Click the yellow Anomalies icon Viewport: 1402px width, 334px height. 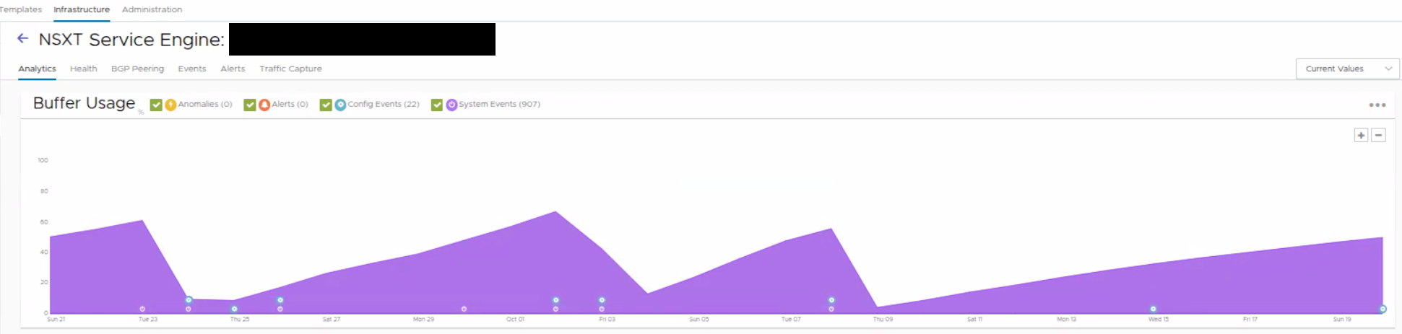click(170, 105)
